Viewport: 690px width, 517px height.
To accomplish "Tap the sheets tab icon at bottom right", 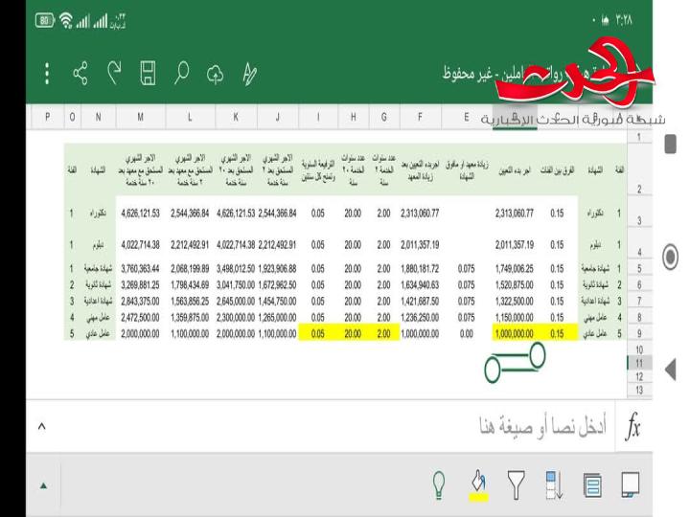I will pyautogui.click(x=631, y=484).
